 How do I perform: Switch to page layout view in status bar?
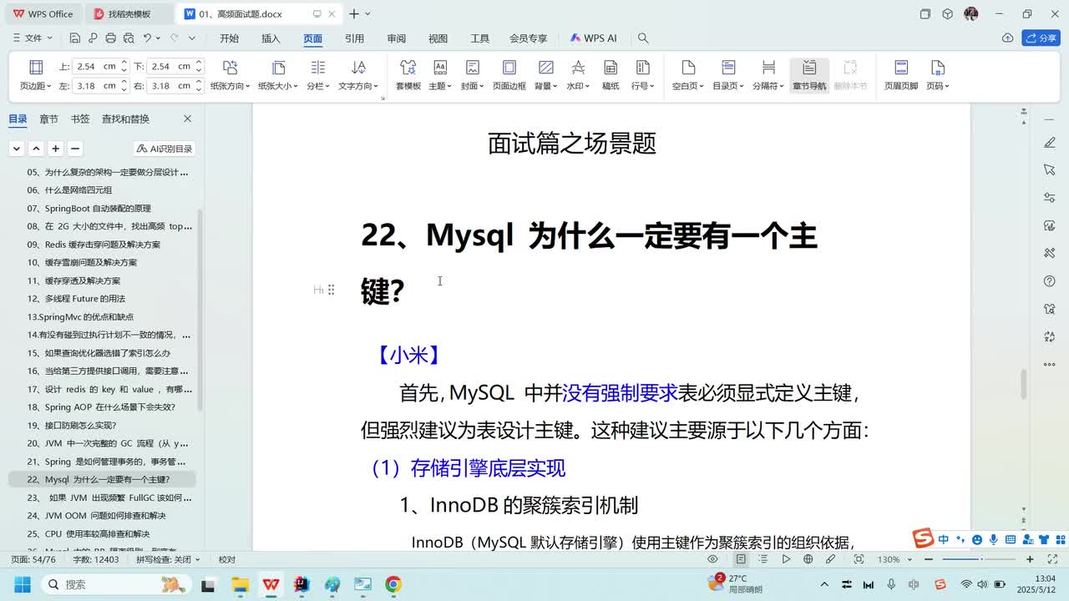[x=741, y=559]
